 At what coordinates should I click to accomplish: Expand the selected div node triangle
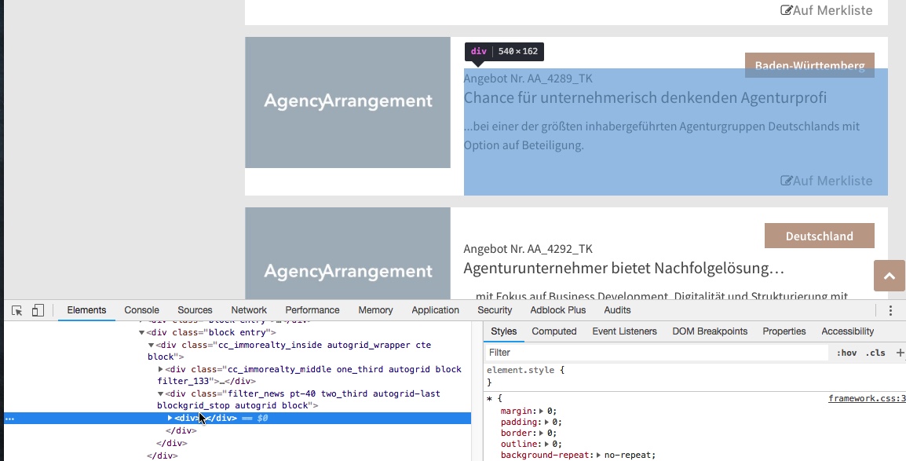170,418
